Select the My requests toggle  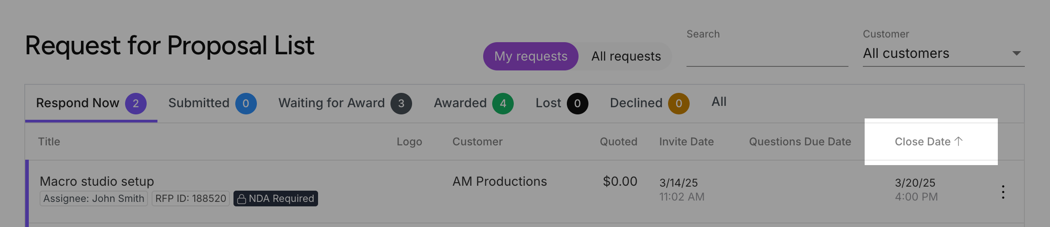(531, 56)
